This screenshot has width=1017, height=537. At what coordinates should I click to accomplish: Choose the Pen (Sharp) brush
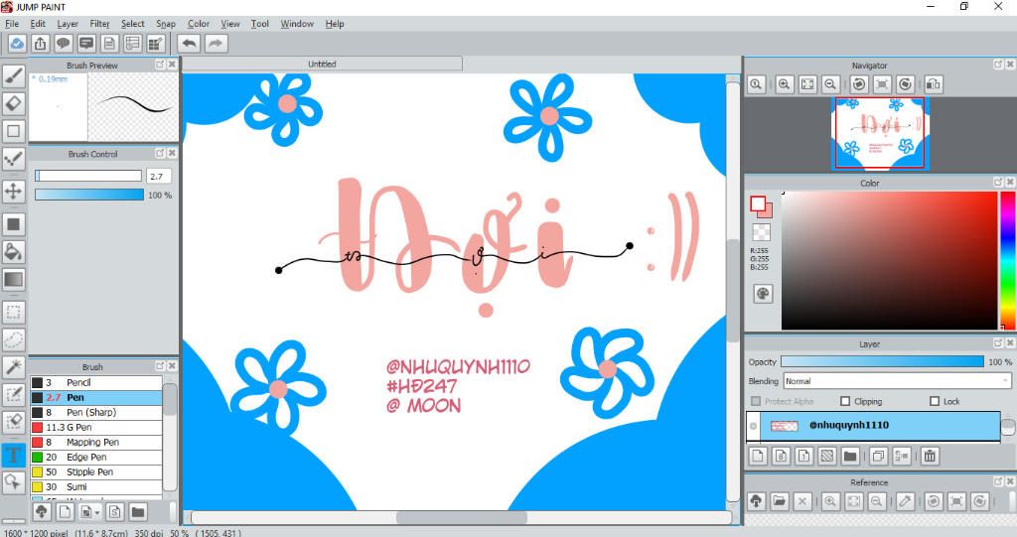point(96,413)
